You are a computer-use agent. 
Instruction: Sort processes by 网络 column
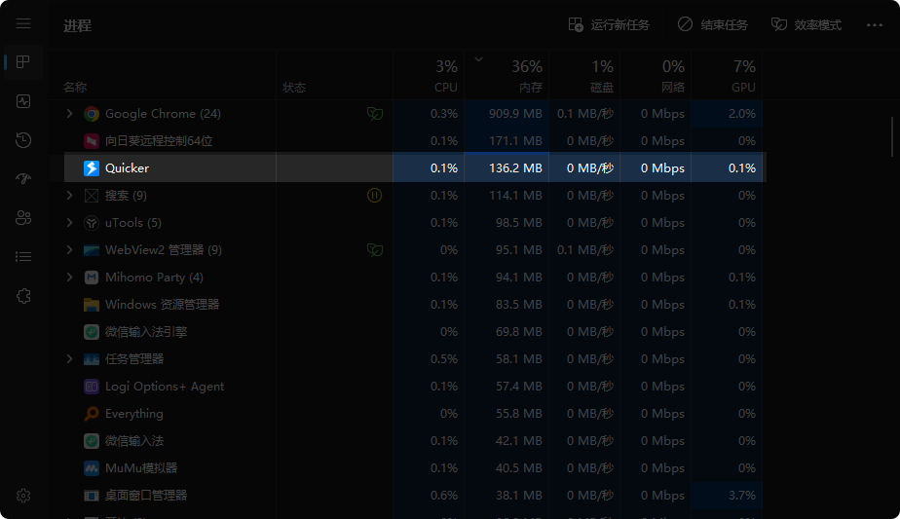tap(656, 75)
